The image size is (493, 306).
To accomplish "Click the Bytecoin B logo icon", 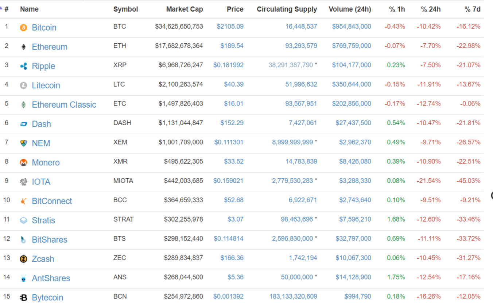I will 23,298.
